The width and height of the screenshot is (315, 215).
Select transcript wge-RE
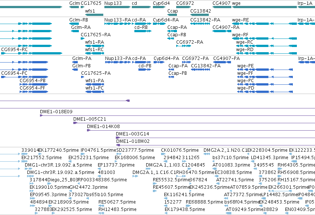[x=241, y=20]
